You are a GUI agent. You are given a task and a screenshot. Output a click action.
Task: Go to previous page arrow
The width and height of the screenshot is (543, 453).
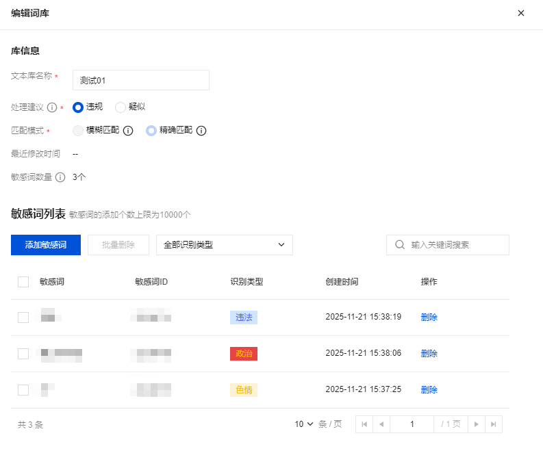coord(381,424)
